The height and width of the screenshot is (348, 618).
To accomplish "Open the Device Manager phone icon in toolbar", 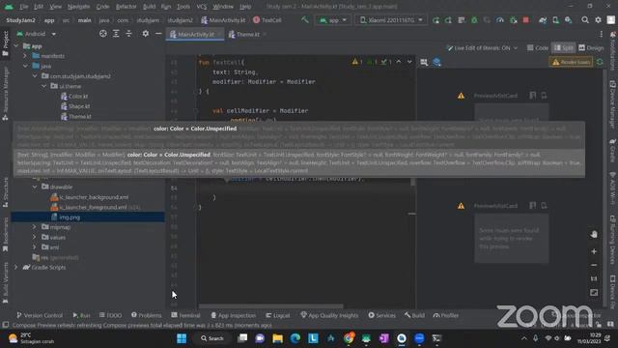I will pos(556,20).
